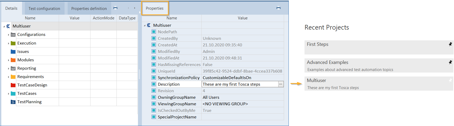Click the SynchronizationPolicy property square icon
This screenshot has height=126, width=454.
click(154, 78)
